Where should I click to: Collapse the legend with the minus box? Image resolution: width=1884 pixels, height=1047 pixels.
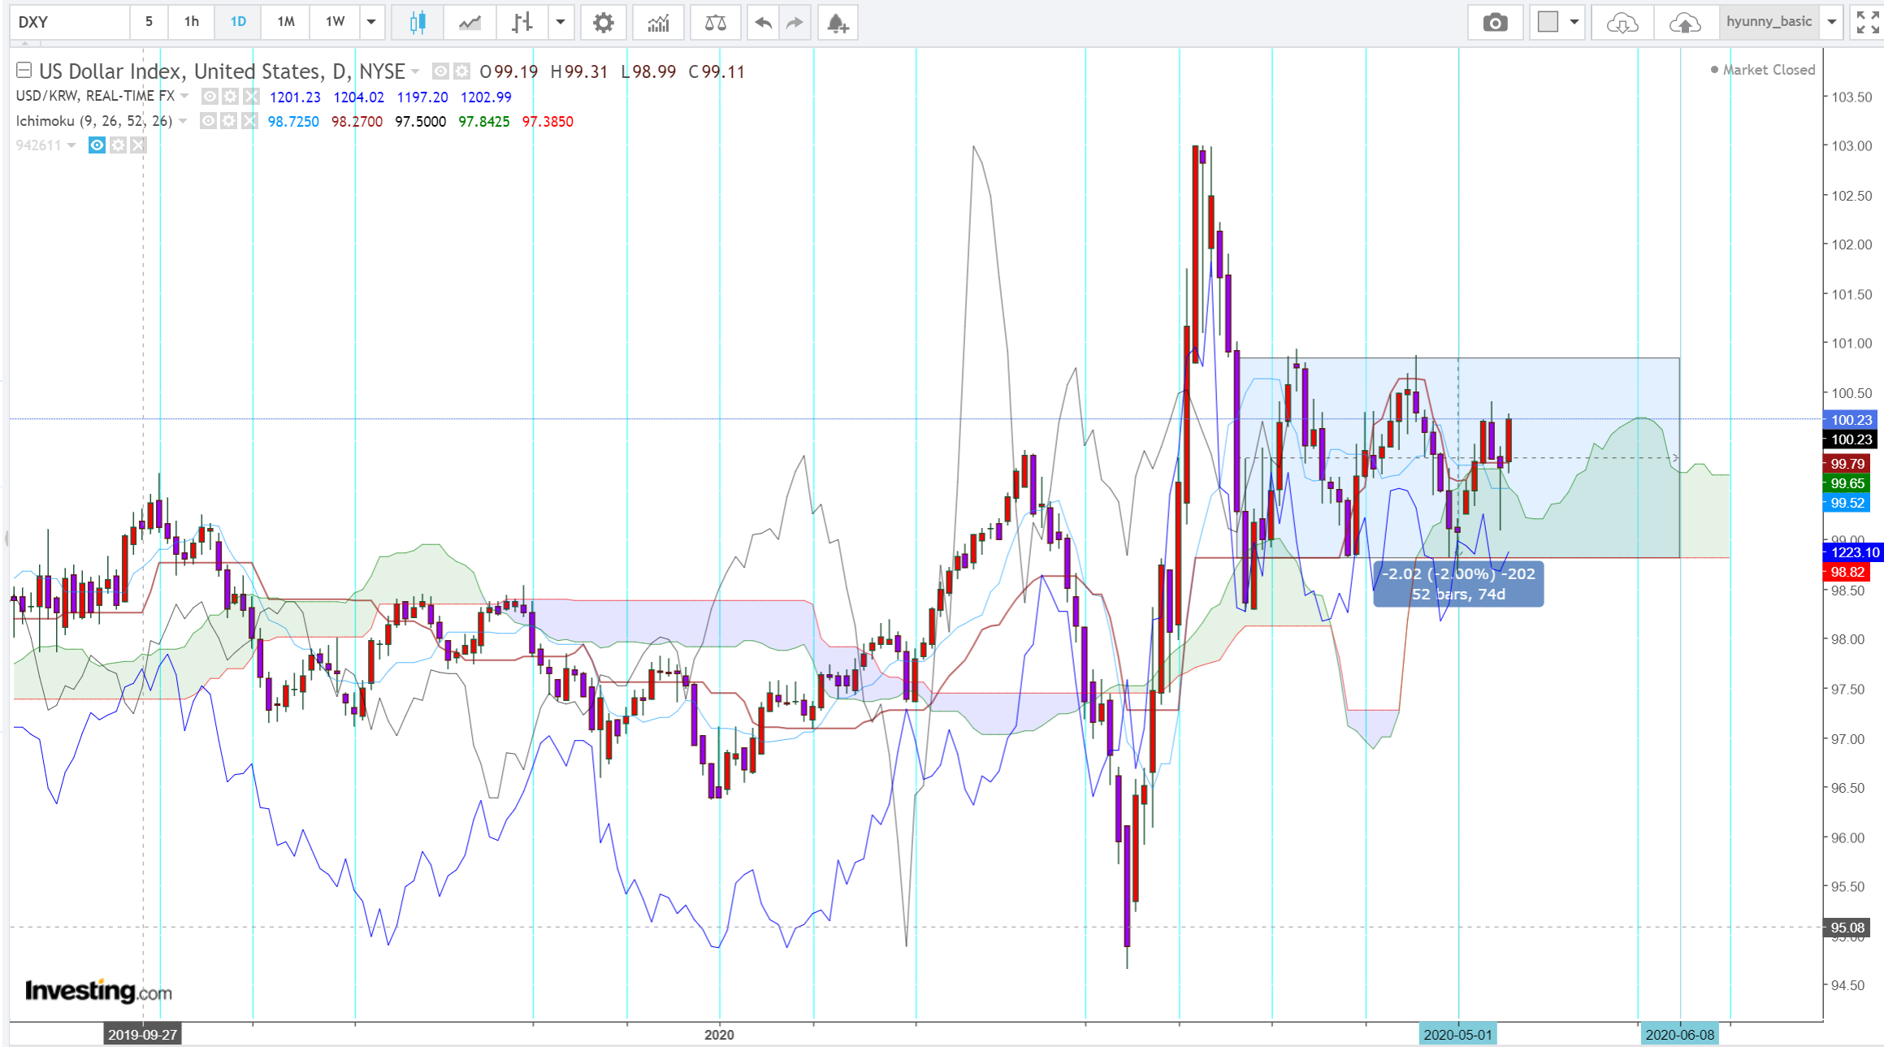tap(24, 71)
